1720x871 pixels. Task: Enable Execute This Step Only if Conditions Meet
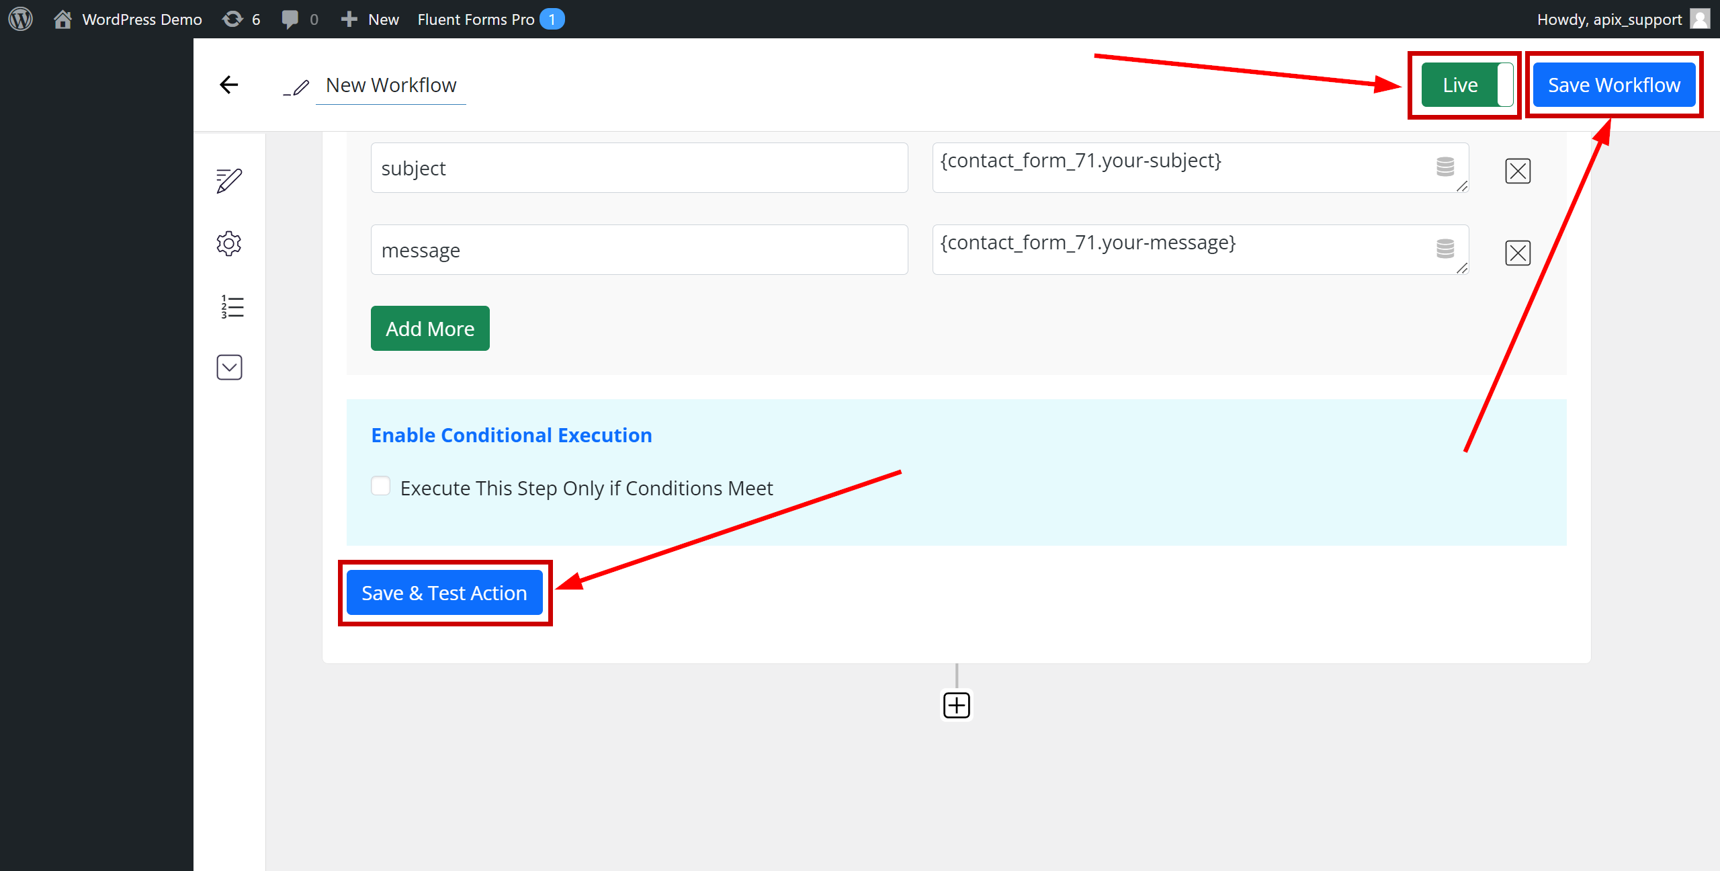click(x=381, y=488)
